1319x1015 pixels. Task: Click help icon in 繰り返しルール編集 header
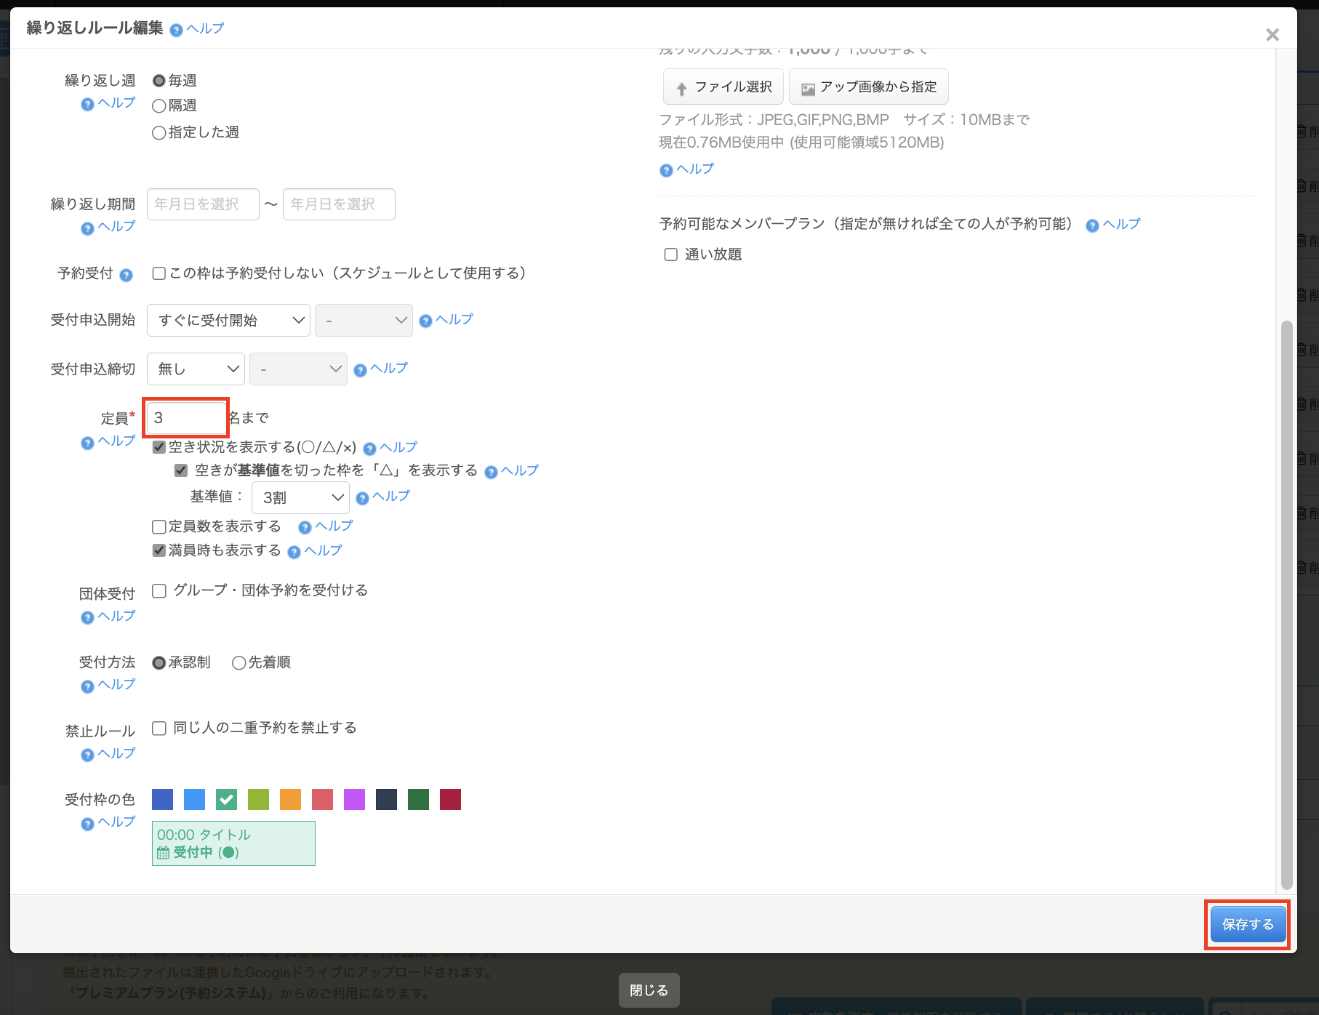176,30
